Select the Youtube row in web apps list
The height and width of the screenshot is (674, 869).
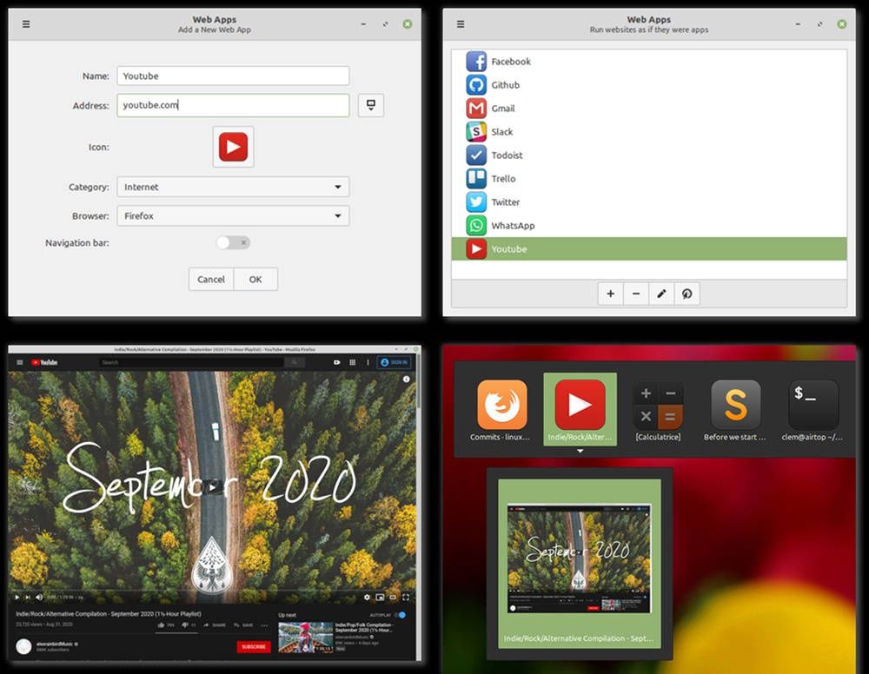point(649,248)
